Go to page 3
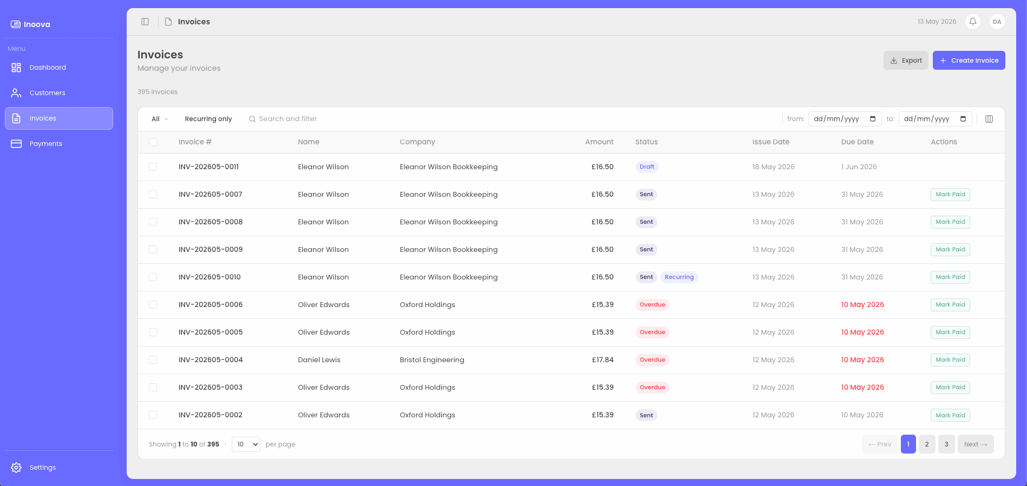The width and height of the screenshot is (1027, 486). pyautogui.click(x=946, y=444)
